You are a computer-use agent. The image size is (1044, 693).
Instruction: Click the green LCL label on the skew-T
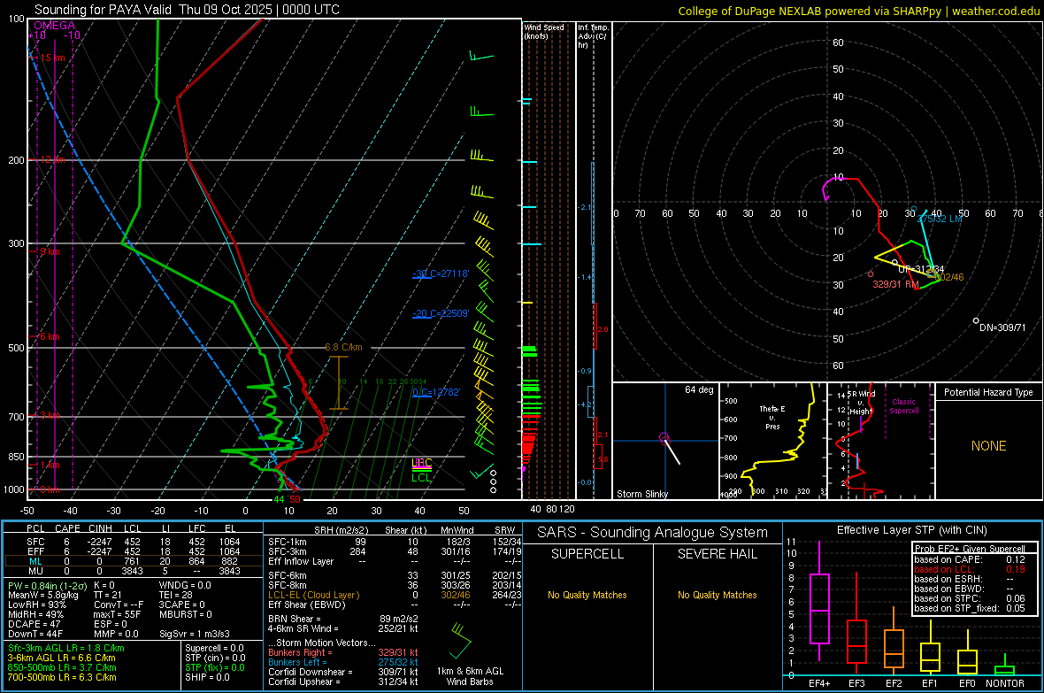(x=421, y=478)
